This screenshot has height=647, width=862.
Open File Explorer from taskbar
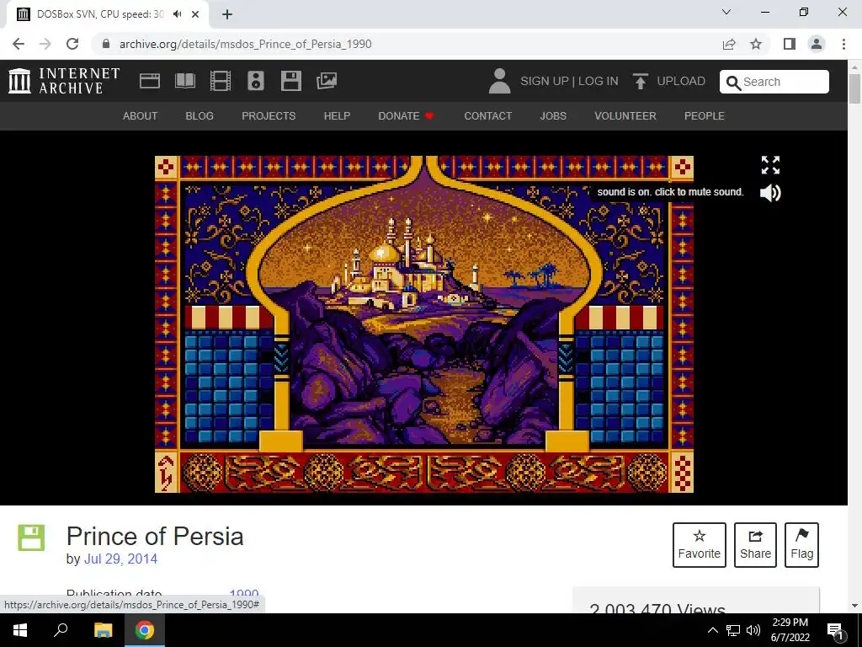tap(103, 630)
